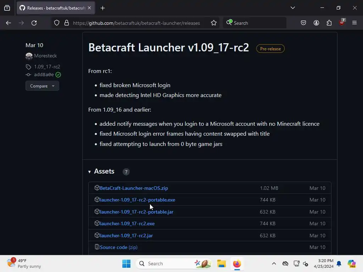Open the search engine magnifier icon

229,22
